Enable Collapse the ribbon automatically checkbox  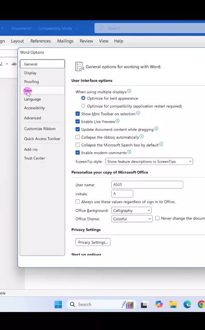78,137
